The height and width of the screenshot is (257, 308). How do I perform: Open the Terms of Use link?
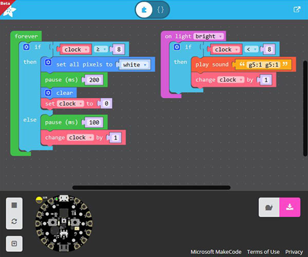pos(263,252)
